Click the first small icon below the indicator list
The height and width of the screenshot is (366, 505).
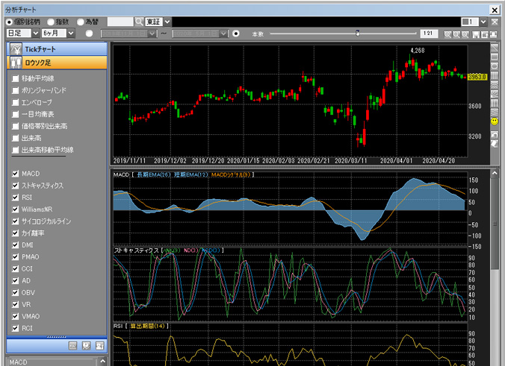(73, 346)
